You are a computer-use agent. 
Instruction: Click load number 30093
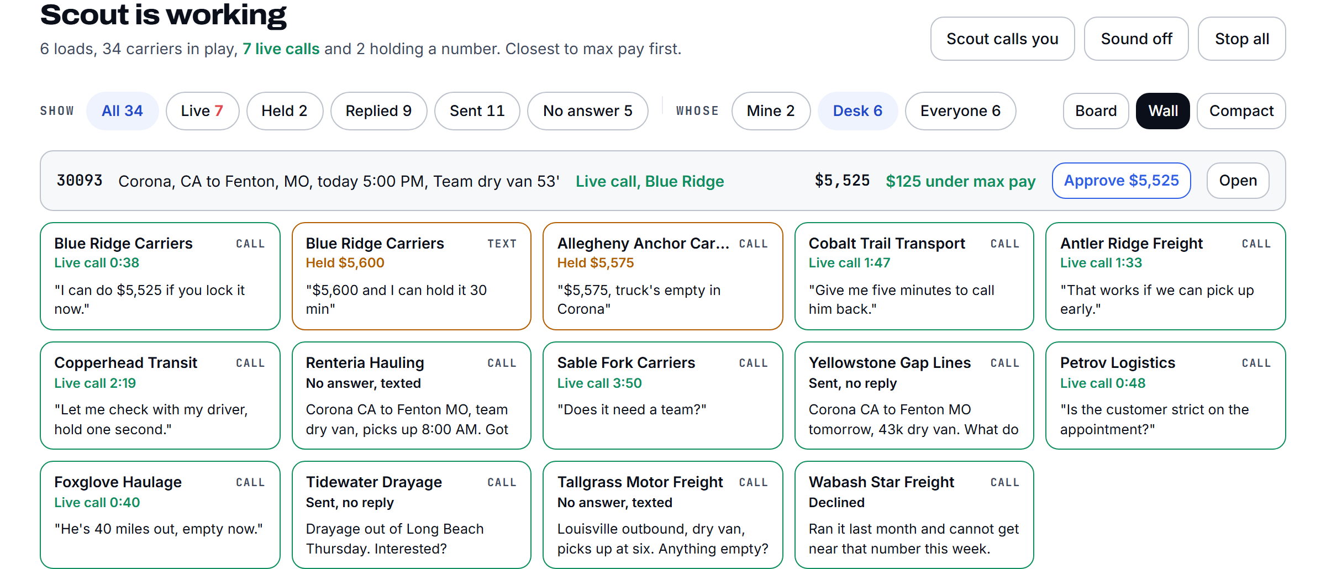(x=80, y=181)
